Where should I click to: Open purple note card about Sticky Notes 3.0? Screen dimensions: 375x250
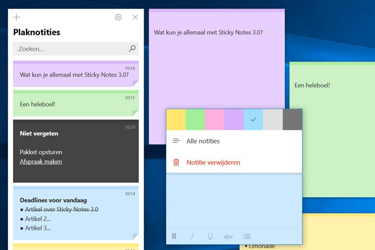click(76, 74)
